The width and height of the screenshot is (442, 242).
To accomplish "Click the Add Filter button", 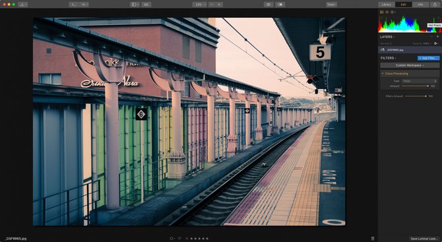I will tap(428, 58).
